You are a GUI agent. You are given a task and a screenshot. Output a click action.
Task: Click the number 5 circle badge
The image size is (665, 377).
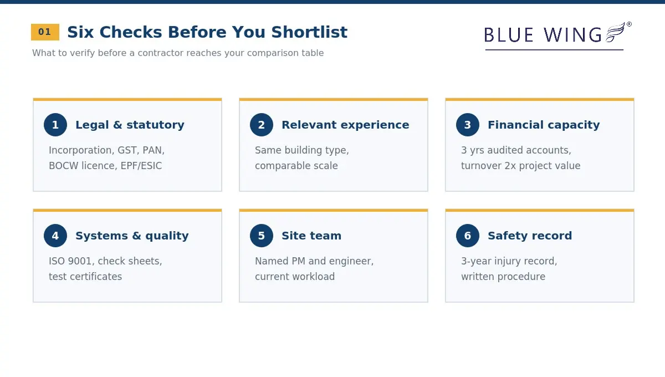coord(262,236)
